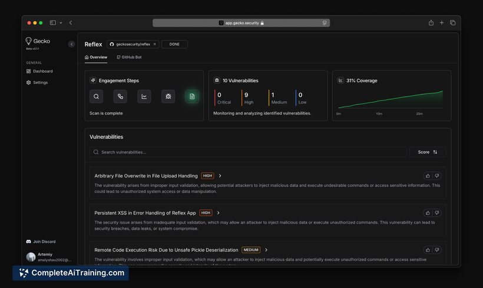Click the Reflex project title
Screen dimensions: 483x288
coord(93,44)
